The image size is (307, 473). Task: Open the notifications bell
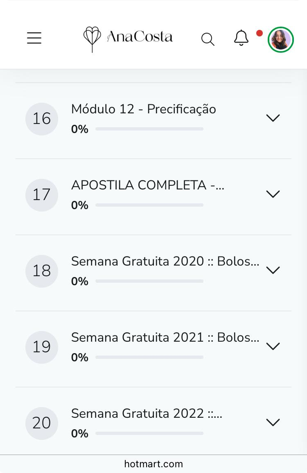point(241,38)
